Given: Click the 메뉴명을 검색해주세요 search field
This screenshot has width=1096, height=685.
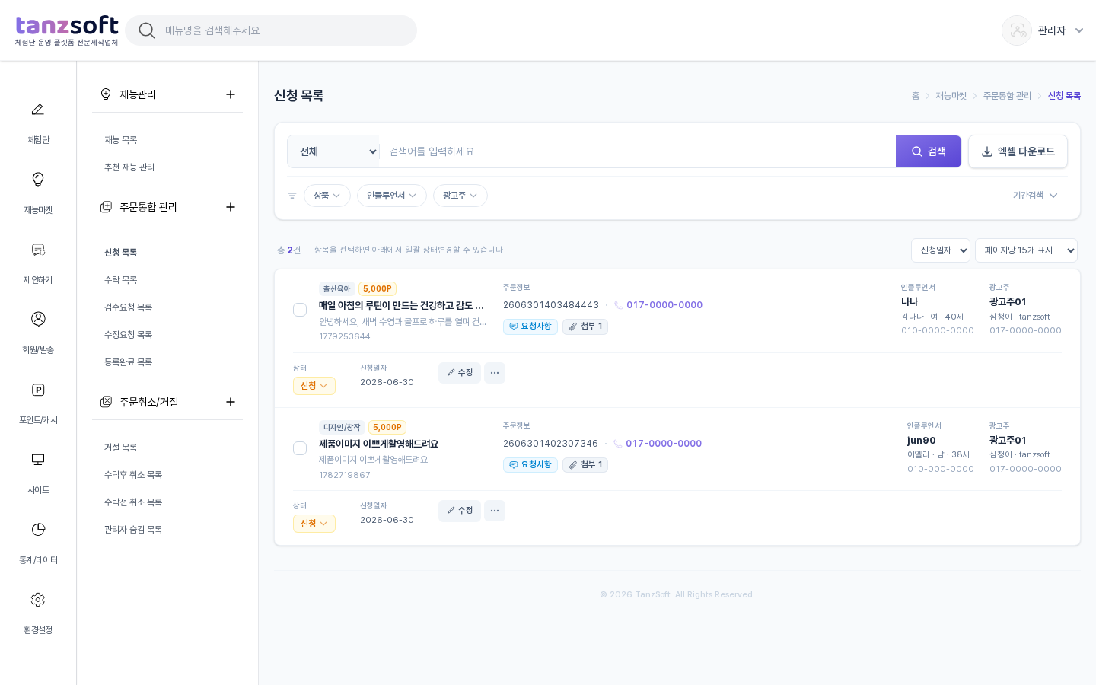Looking at the screenshot, I should point(271,30).
